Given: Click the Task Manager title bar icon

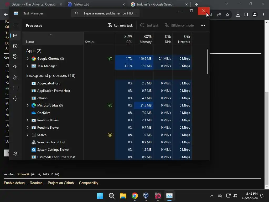Looking at the screenshot, I should (16, 13).
